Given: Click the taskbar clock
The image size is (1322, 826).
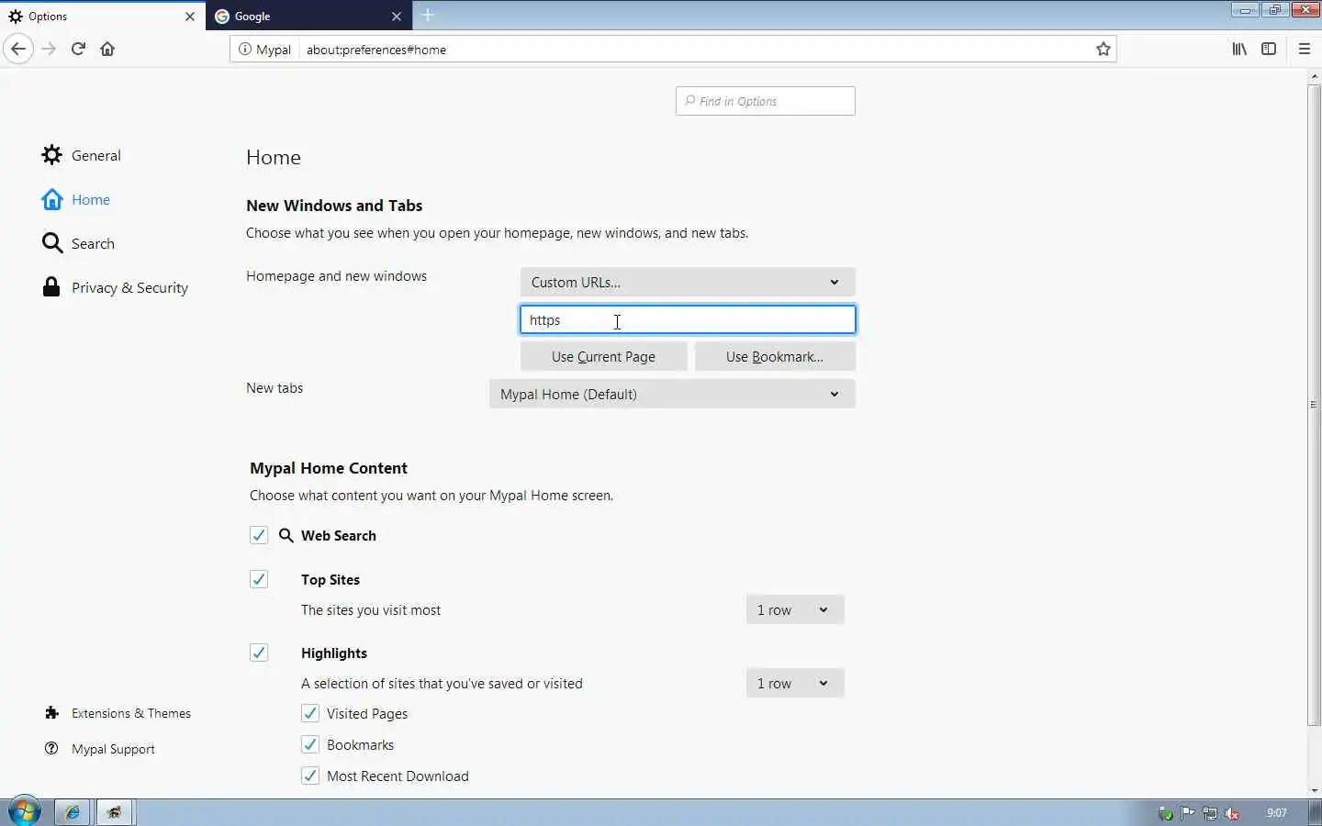Looking at the screenshot, I should [x=1276, y=813].
